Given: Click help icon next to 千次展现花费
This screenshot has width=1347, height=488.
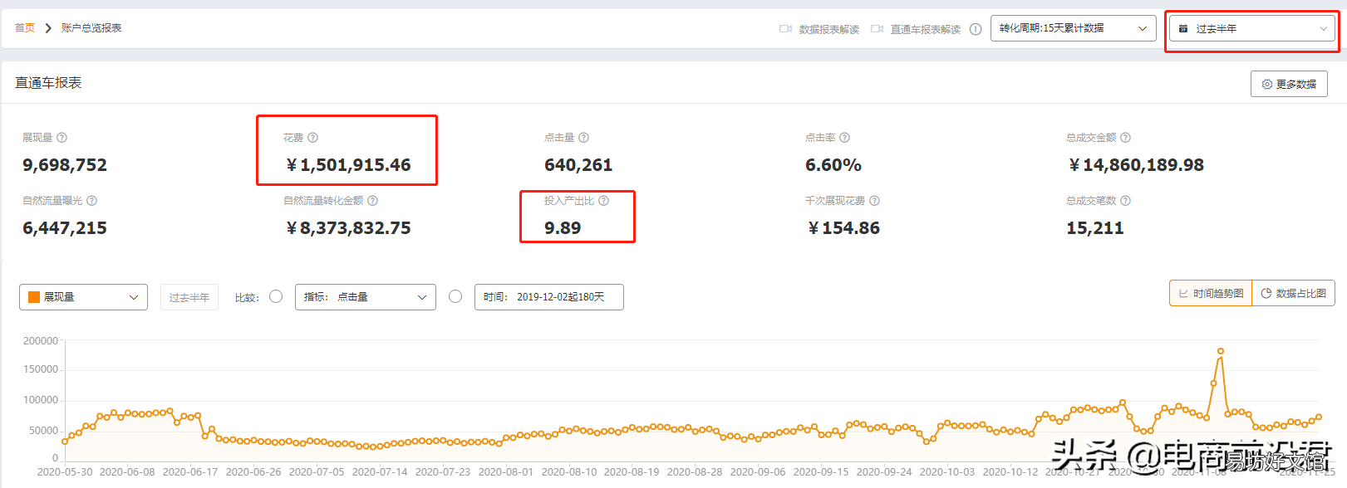Looking at the screenshot, I should (x=874, y=201).
